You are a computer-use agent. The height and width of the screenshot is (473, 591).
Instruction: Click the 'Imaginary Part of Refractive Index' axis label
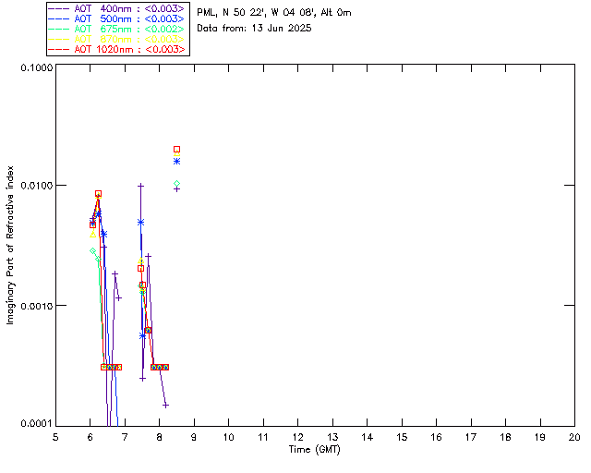coord(10,245)
